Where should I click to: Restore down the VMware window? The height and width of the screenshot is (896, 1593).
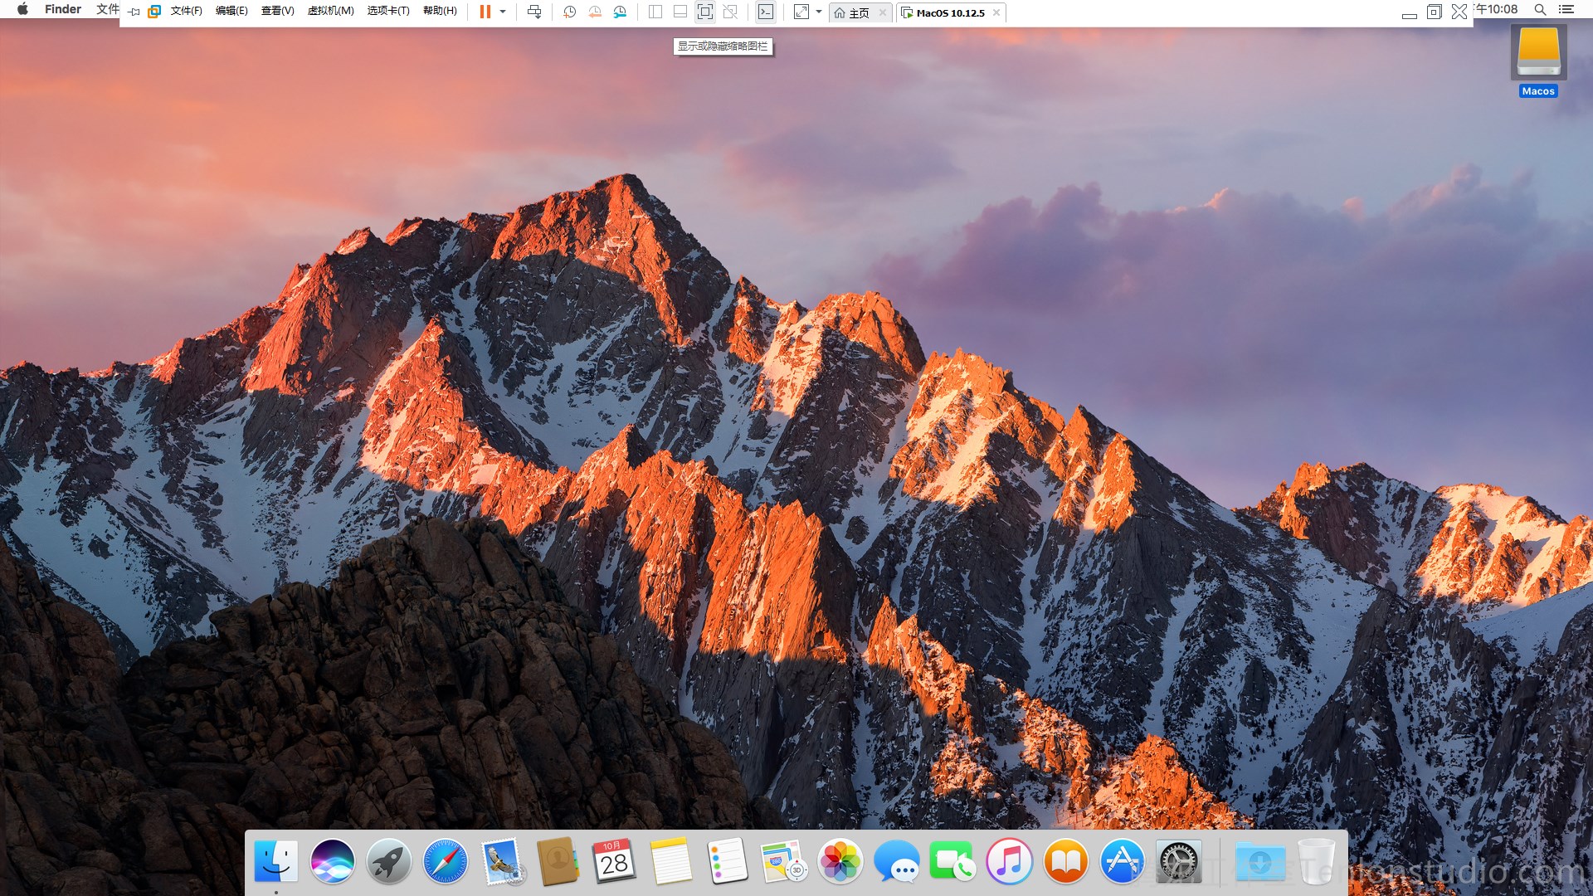1435,12
